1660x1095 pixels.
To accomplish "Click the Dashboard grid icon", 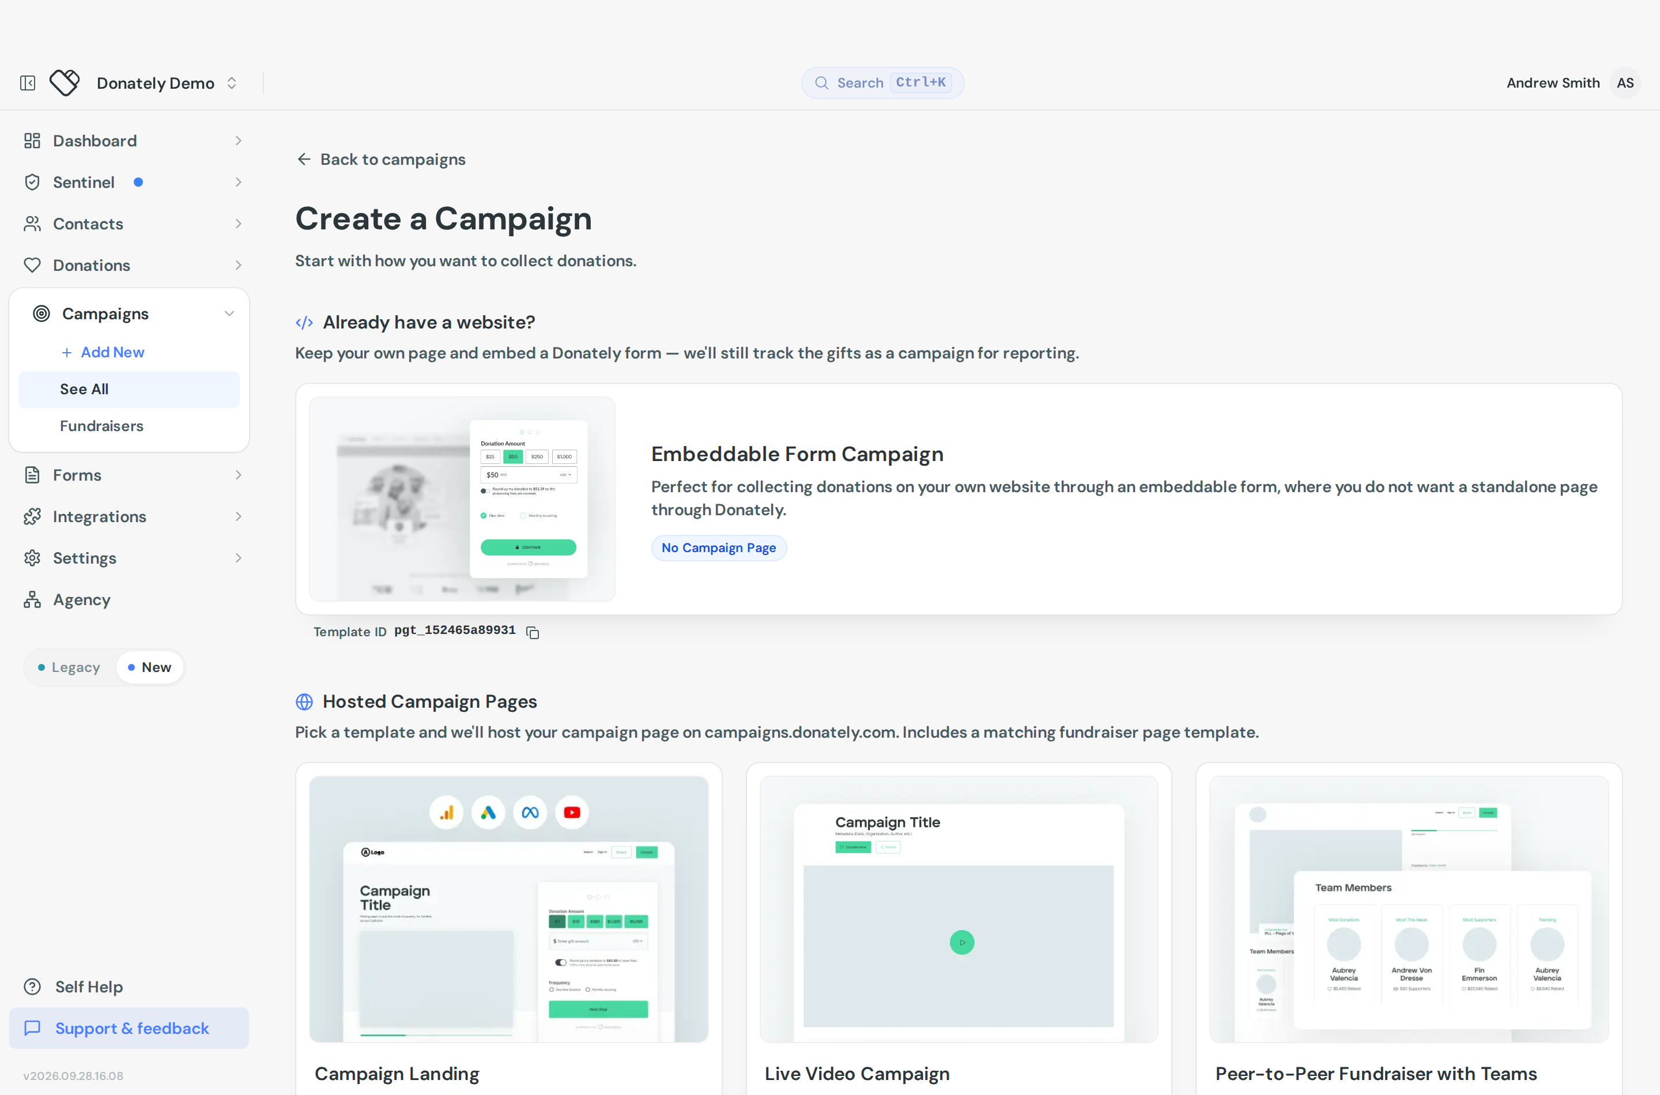I will 32,141.
